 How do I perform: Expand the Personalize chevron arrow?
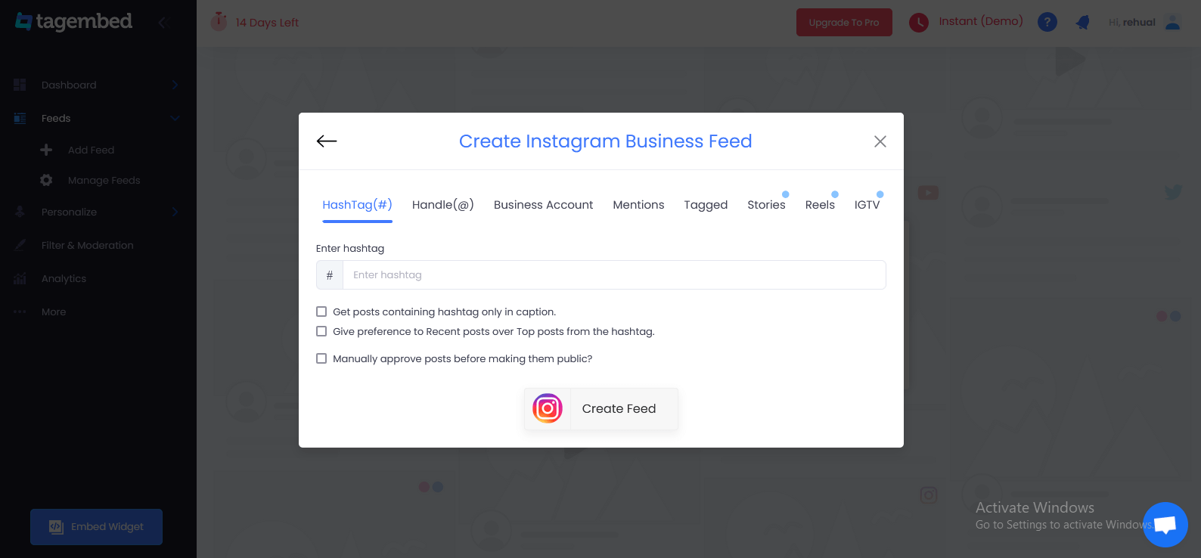175,212
